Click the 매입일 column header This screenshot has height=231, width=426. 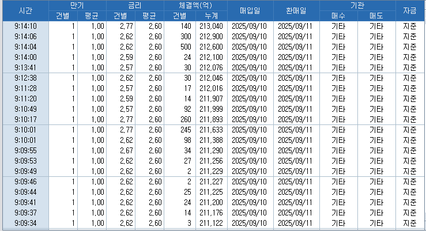(x=250, y=10)
